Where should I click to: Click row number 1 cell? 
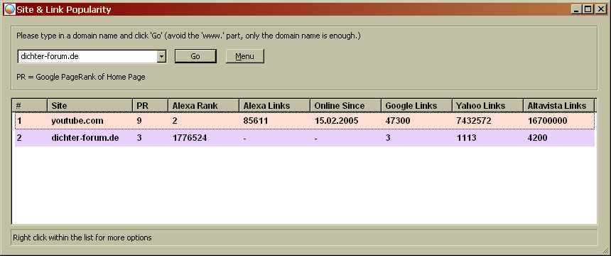19,121
